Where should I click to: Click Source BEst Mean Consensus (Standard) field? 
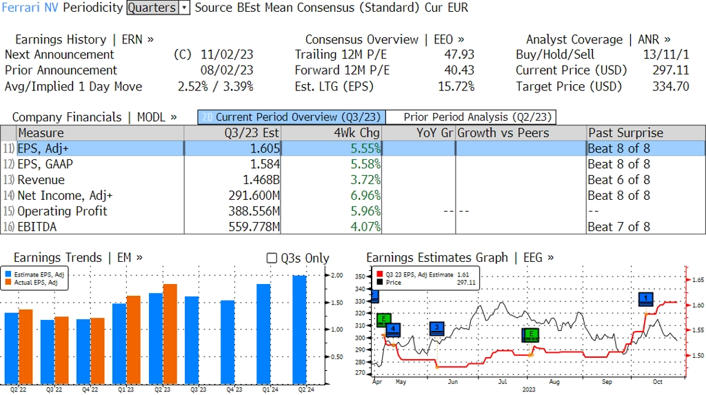coord(308,8)
